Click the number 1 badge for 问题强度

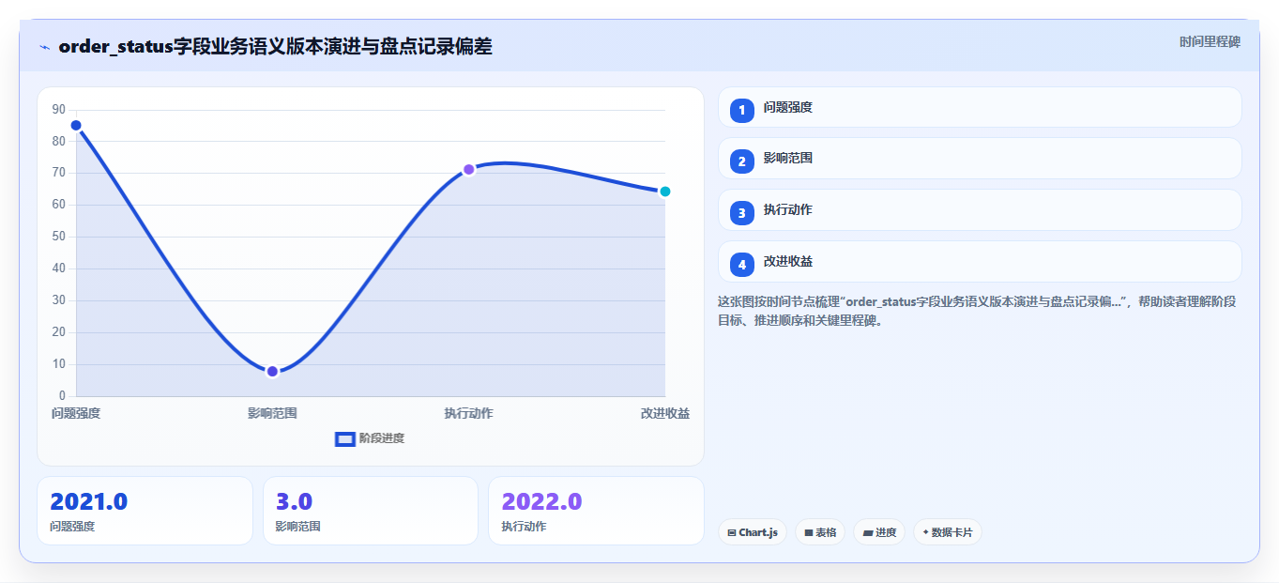click(x=741, y=110)
